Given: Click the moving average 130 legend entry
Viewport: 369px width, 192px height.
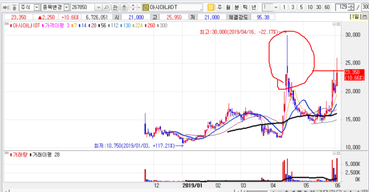Looking at the screenshot, I should (126, 25).
